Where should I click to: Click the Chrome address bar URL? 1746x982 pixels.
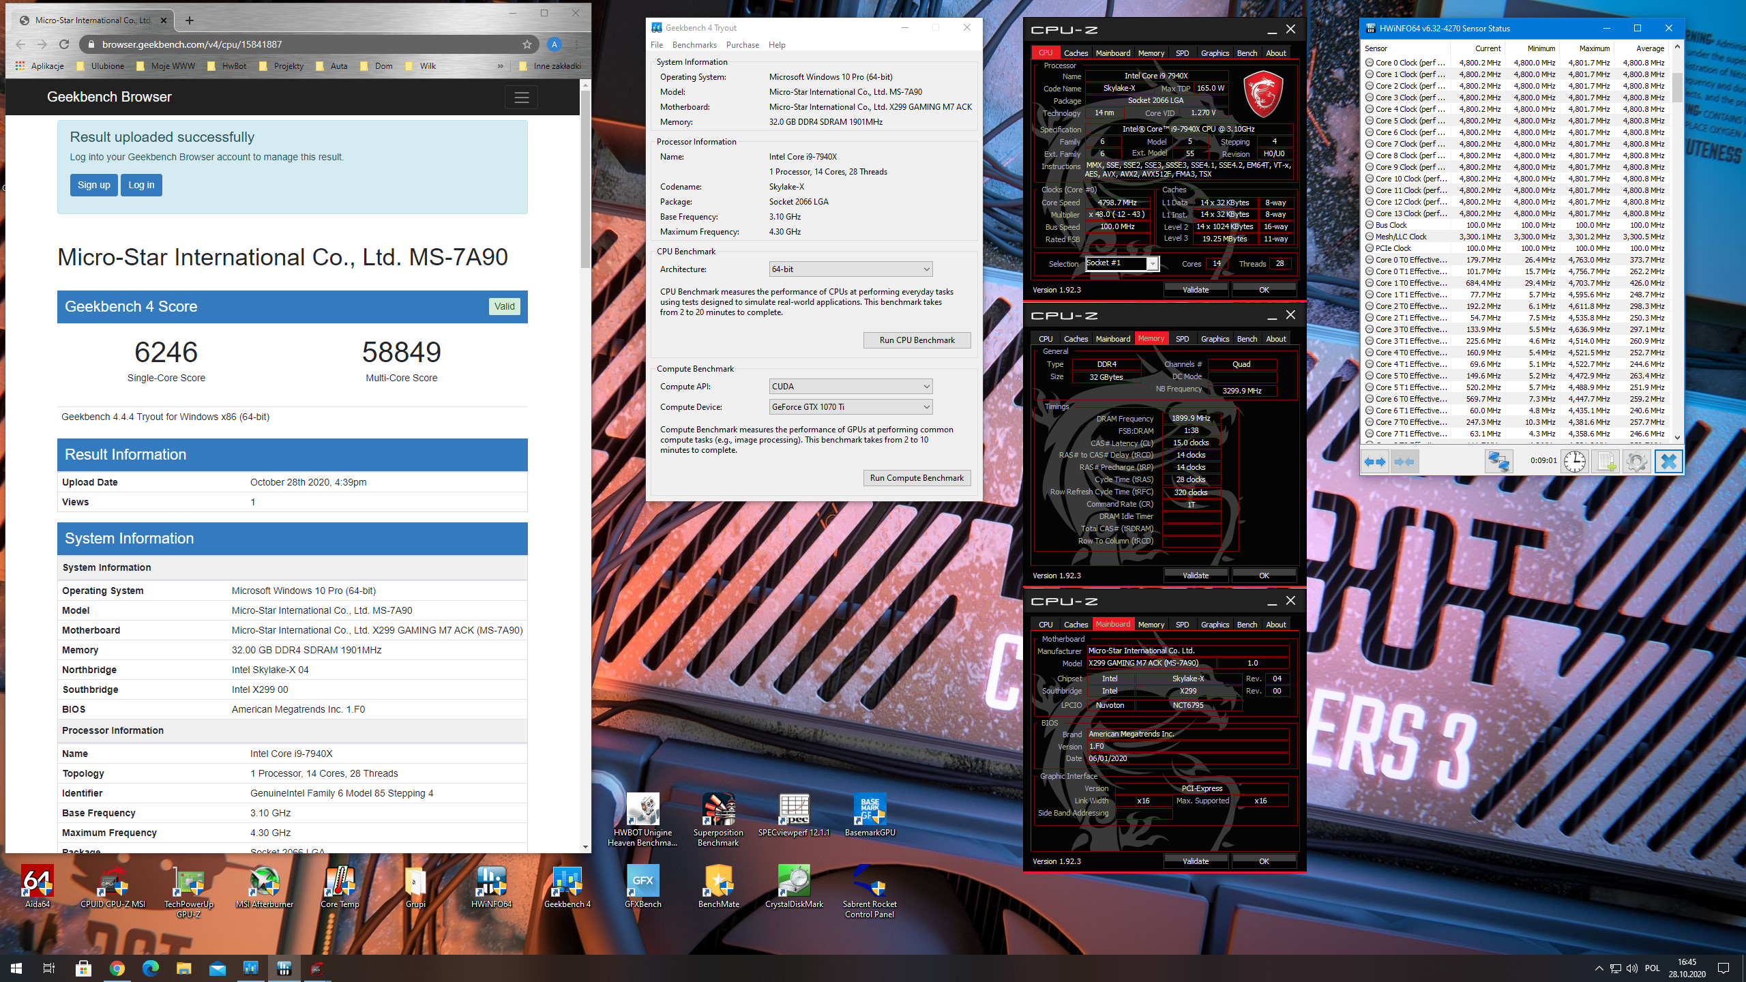[x=192, y=44]
